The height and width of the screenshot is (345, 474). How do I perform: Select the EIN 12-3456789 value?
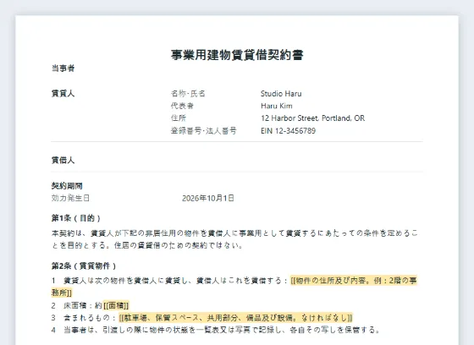click(288, 131)
